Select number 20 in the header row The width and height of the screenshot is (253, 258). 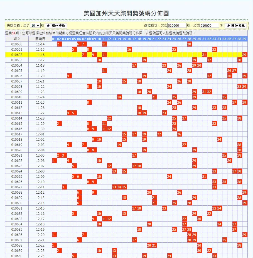pyautogui.click(x=149, y=39)
